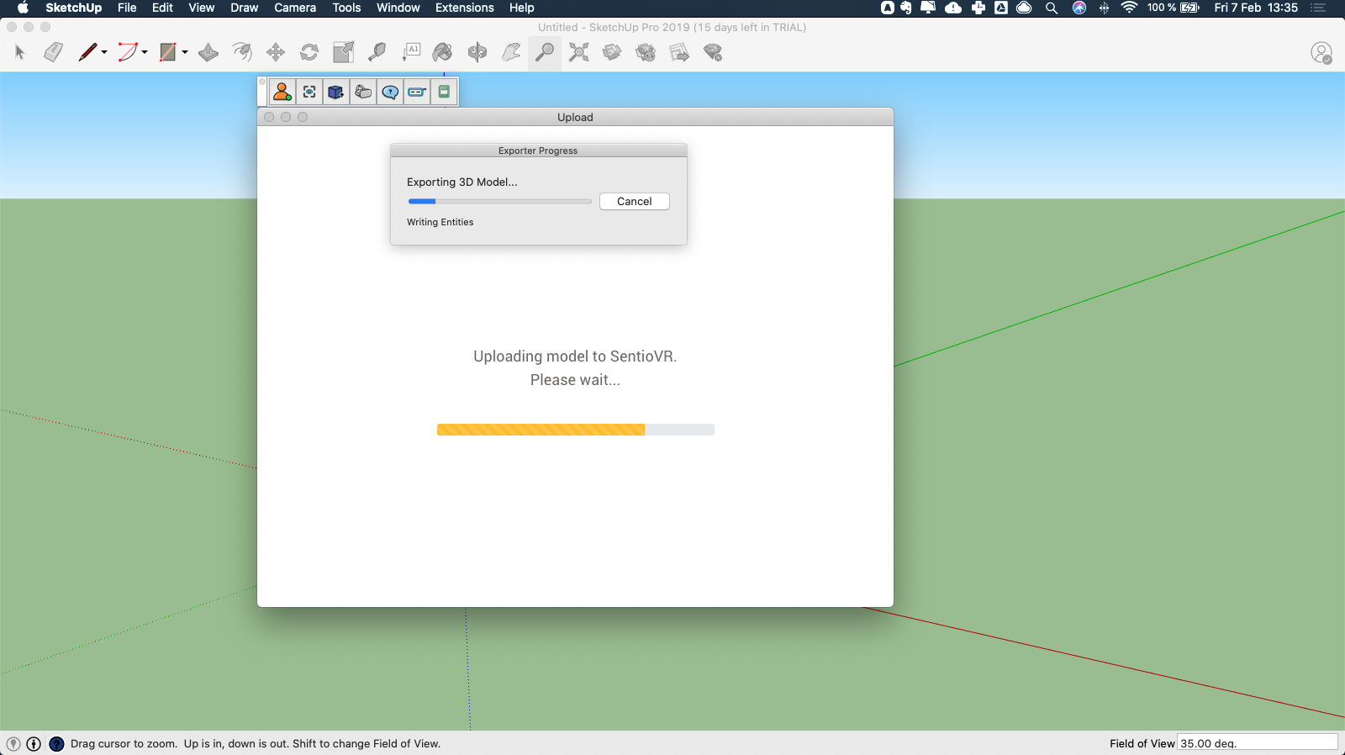Click the SentioVR upload 3D model cube icon
Screen dimensions: 1345x755
pyautogui.click(x=336, y=92)
